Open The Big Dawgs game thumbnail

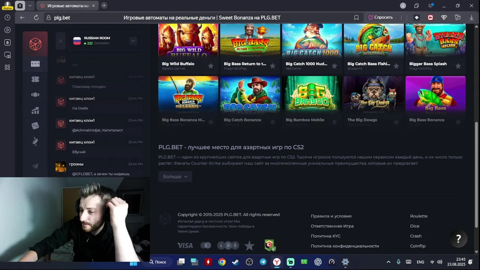[x=374, y=94]
